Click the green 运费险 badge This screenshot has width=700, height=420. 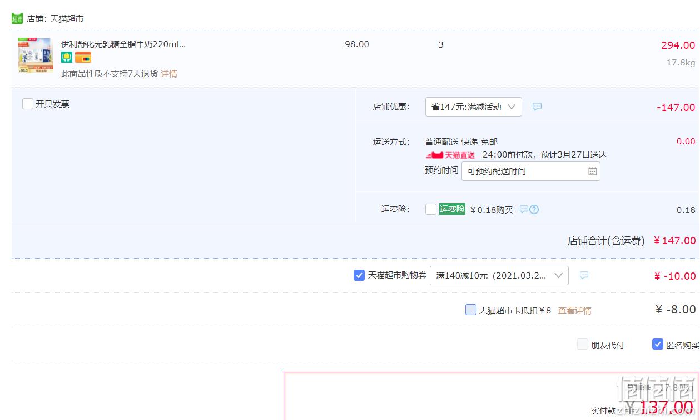(452, 209)
